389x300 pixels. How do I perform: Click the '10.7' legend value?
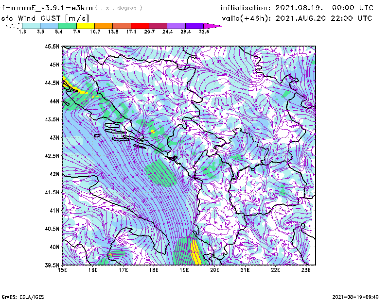pos(95,32)
